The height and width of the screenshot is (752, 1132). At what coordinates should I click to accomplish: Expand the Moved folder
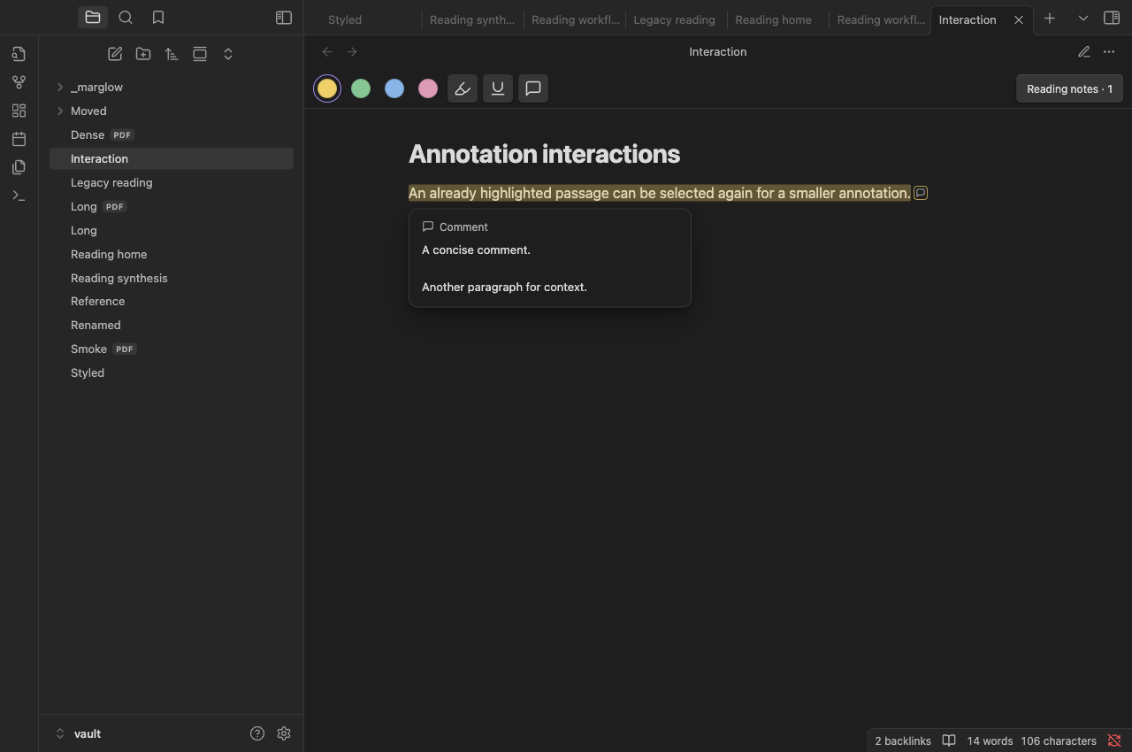[x=60, y=111]
